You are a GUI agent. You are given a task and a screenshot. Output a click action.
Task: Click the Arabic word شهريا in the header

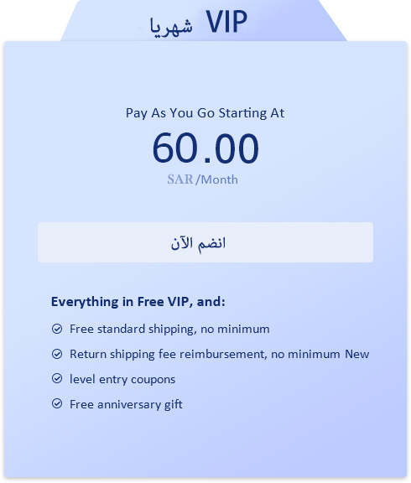pos(171,27)
